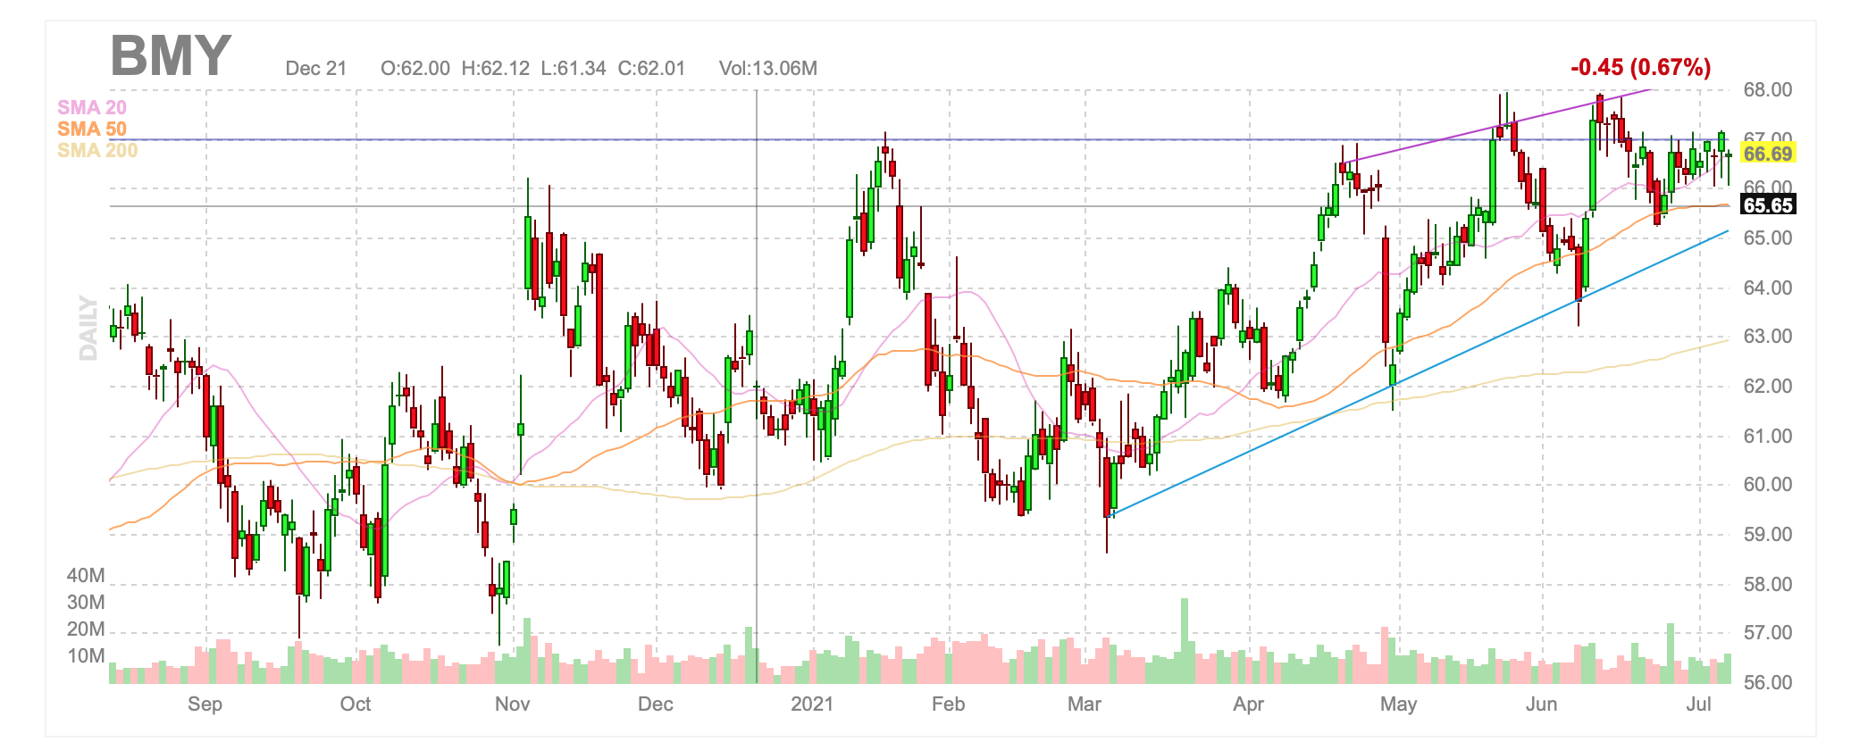
Task: Click the 30M volume axis label
Action: [86, 603]
